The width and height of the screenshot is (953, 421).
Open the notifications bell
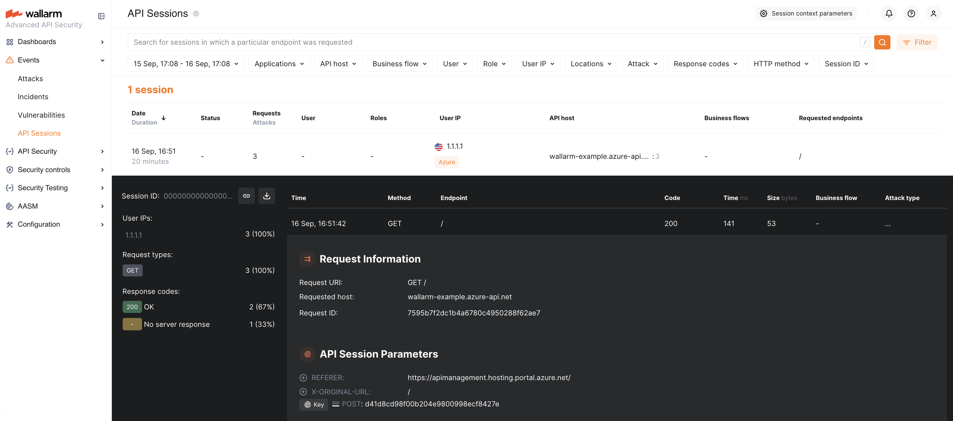tap(889, 13)
